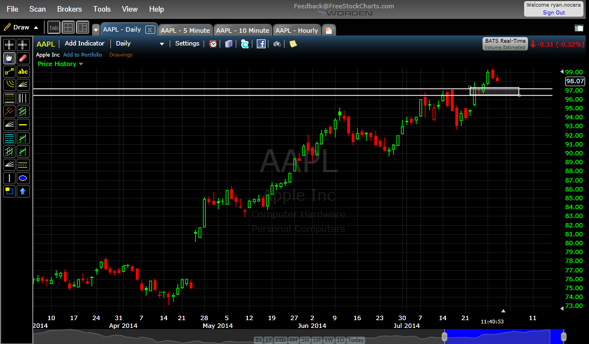Set chart range to 1M
Image resolution: width=589 pixels, height=344 pixels.
point(317,340)
